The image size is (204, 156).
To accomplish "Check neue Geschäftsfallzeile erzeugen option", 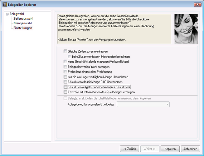I will (x=65, y=62).
